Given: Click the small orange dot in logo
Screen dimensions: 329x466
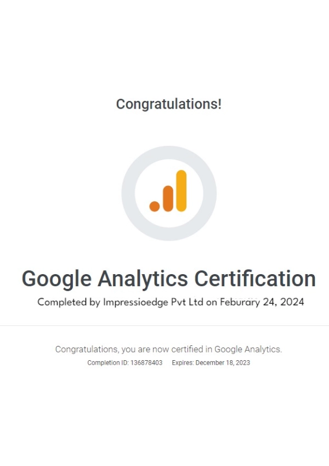Looking at the screenshot, I should point(155,206).
